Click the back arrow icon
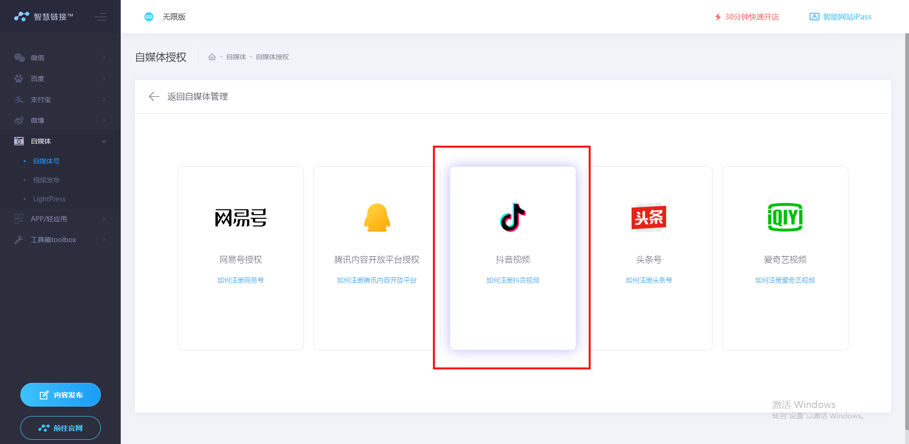Viewport: 909px width, 444px height. point(154,97)
